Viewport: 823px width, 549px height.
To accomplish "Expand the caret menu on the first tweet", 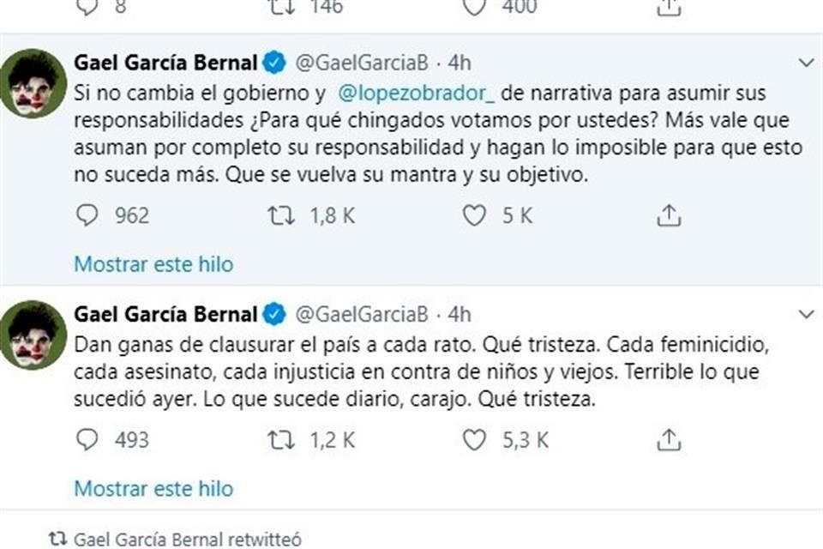I will click(x=804, y=60).
